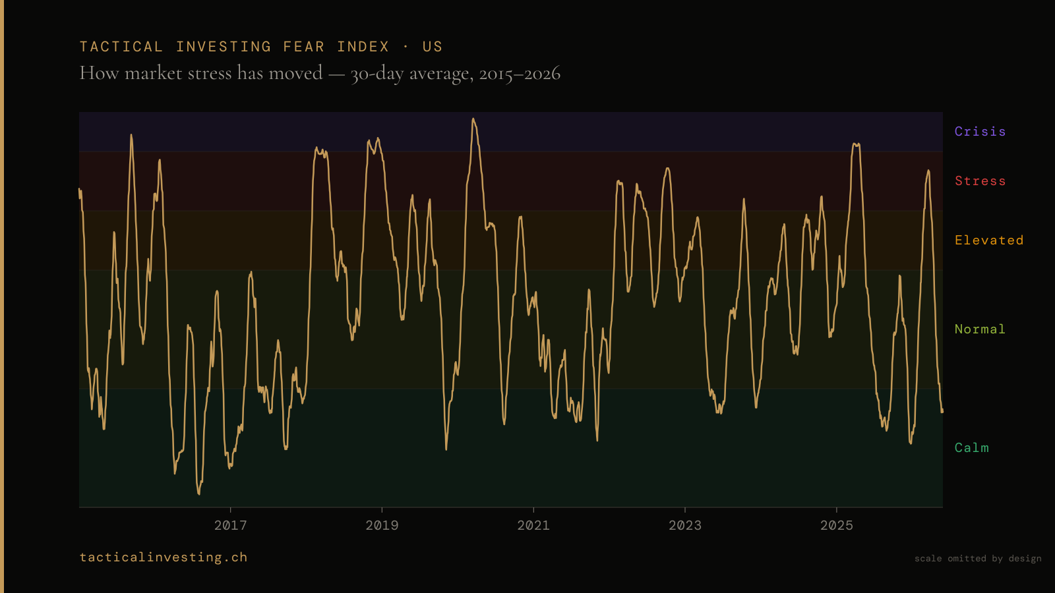Open the tacticalinvesting.ch link
Screen dimensions: 1055x593
click(x=164, y=557)
